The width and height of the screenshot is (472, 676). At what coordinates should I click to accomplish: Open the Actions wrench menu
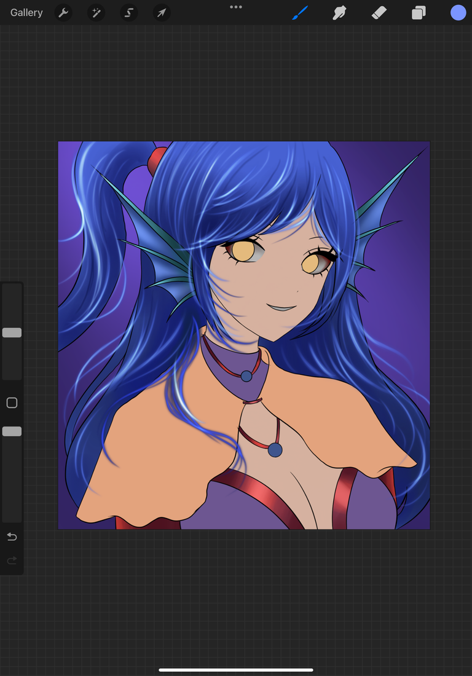pos(63,12)
